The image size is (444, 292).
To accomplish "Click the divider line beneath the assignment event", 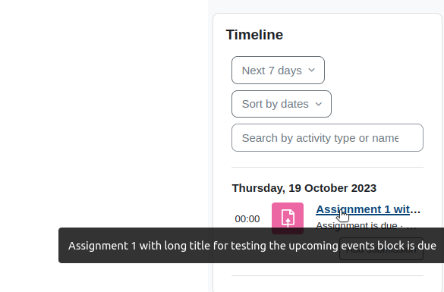I will click(x=327, y=275).
